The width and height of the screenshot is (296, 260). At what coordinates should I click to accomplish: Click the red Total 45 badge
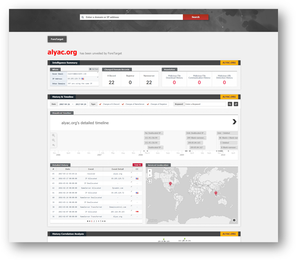(138, 165)
